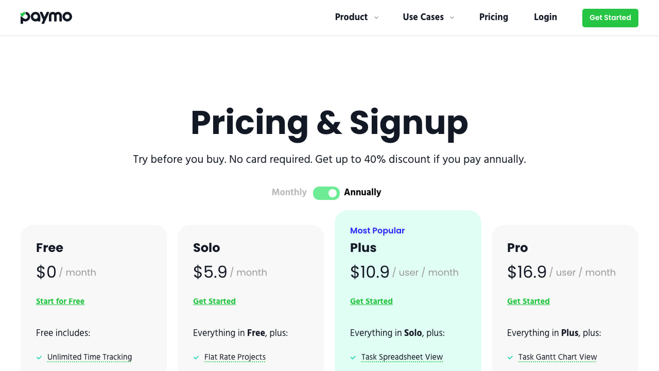
Task: Click Get Started under the Solo plan
Action: pos(214,301)
